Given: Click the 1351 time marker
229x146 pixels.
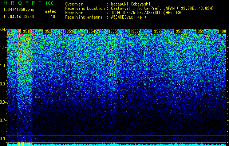Looking at the screenshot, I should click(x=25, y=31).
